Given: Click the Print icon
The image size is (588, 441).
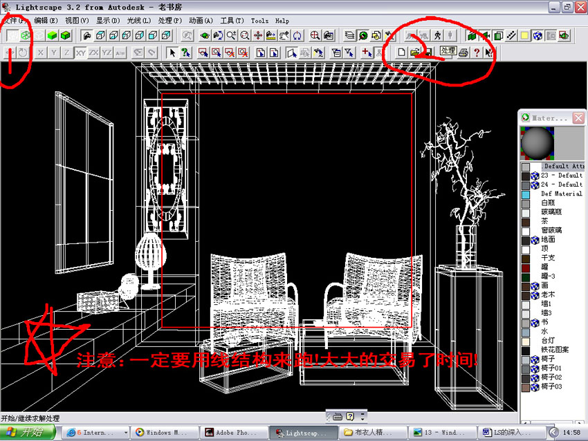Looking at the screenshot, I should [463, 53].
